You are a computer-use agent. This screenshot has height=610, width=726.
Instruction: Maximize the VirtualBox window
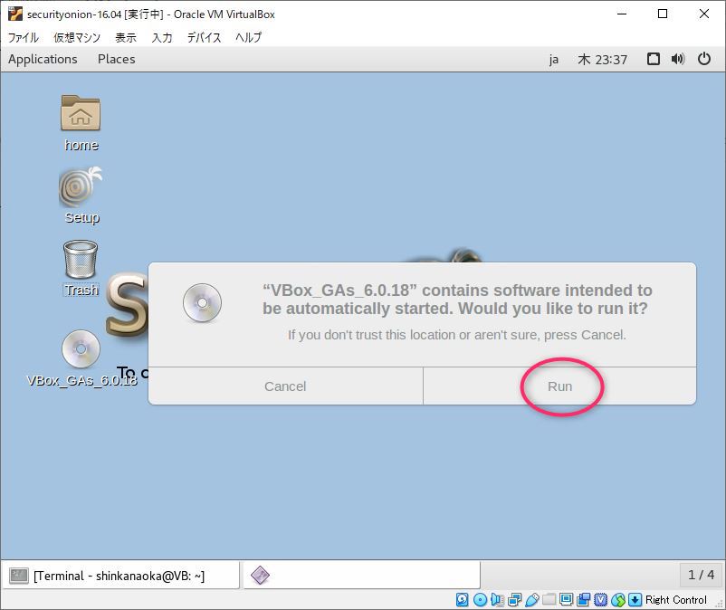[663, 14]
